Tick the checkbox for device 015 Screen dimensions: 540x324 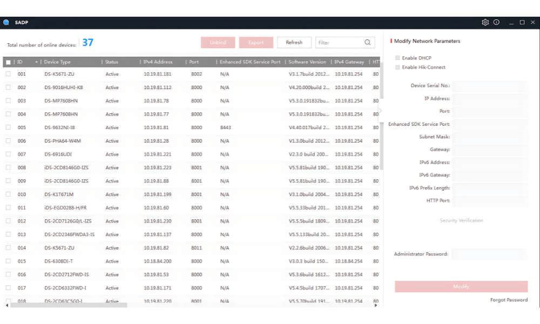[8, 261]
